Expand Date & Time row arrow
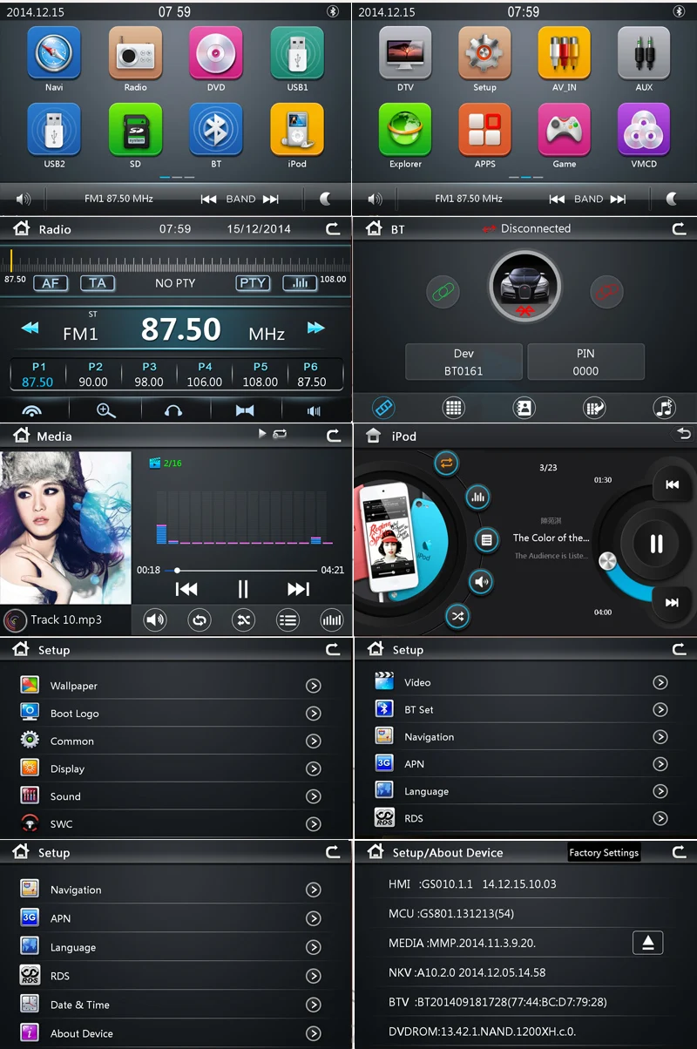The height and width of the screenshot is (1049, 697). pos(314,1005)
